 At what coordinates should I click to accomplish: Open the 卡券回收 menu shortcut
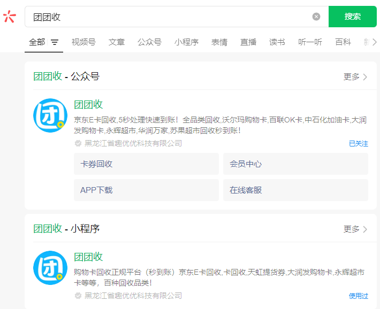146,164
